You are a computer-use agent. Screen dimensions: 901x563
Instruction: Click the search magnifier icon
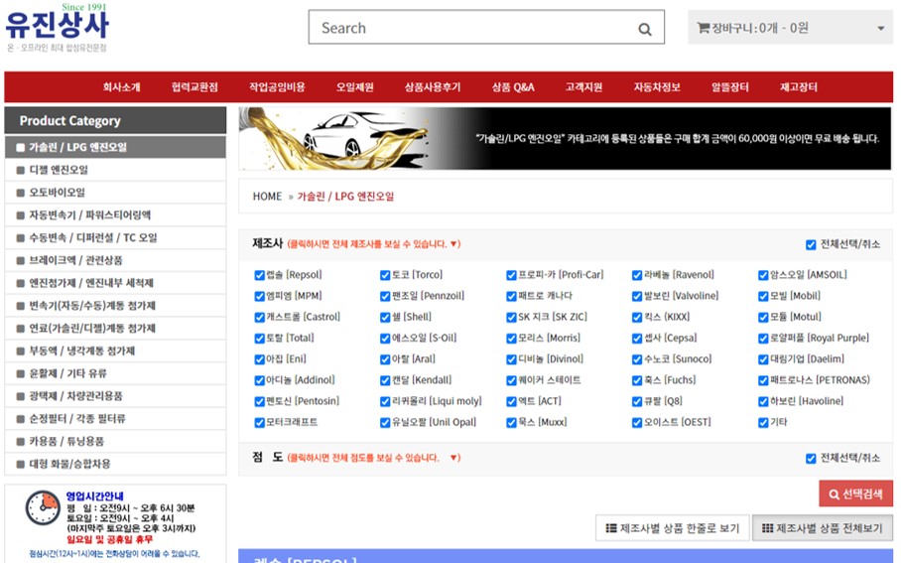pos(645,29)
